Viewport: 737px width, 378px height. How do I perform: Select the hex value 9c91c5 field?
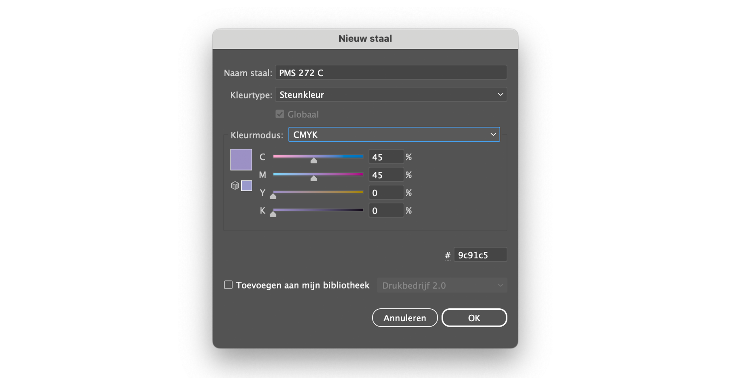[x=480, y=254]
